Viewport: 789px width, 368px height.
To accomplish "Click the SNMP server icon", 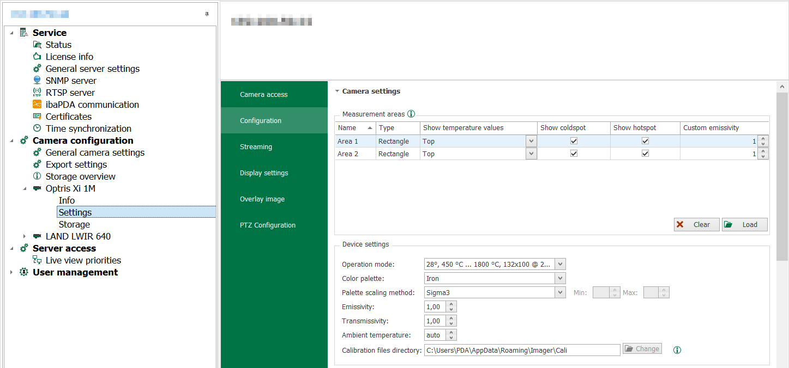I will (x=37, y=81).
